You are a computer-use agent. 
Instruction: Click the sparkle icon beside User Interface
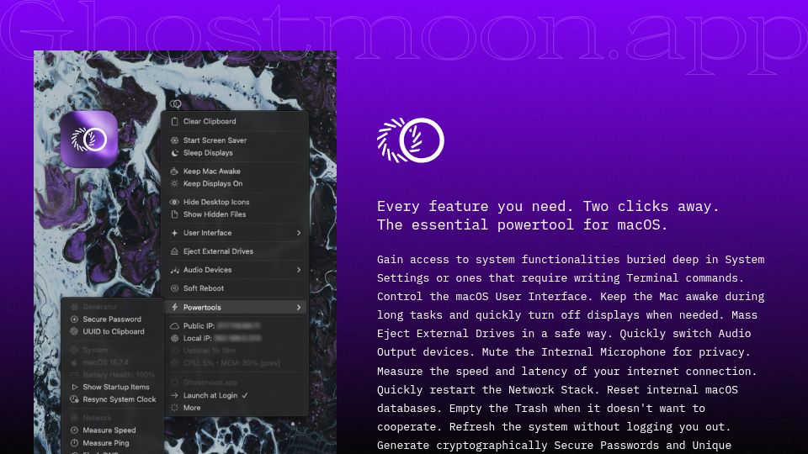tap(175, 233)
